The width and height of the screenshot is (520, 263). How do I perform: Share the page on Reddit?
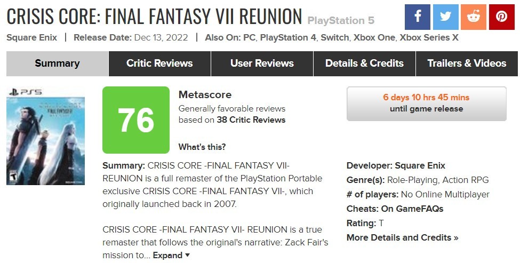[x=474, y=17]
